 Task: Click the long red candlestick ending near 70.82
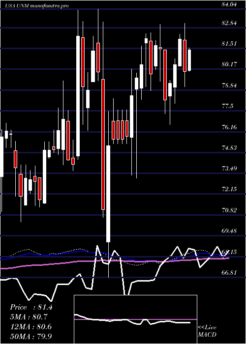(103, 144)
